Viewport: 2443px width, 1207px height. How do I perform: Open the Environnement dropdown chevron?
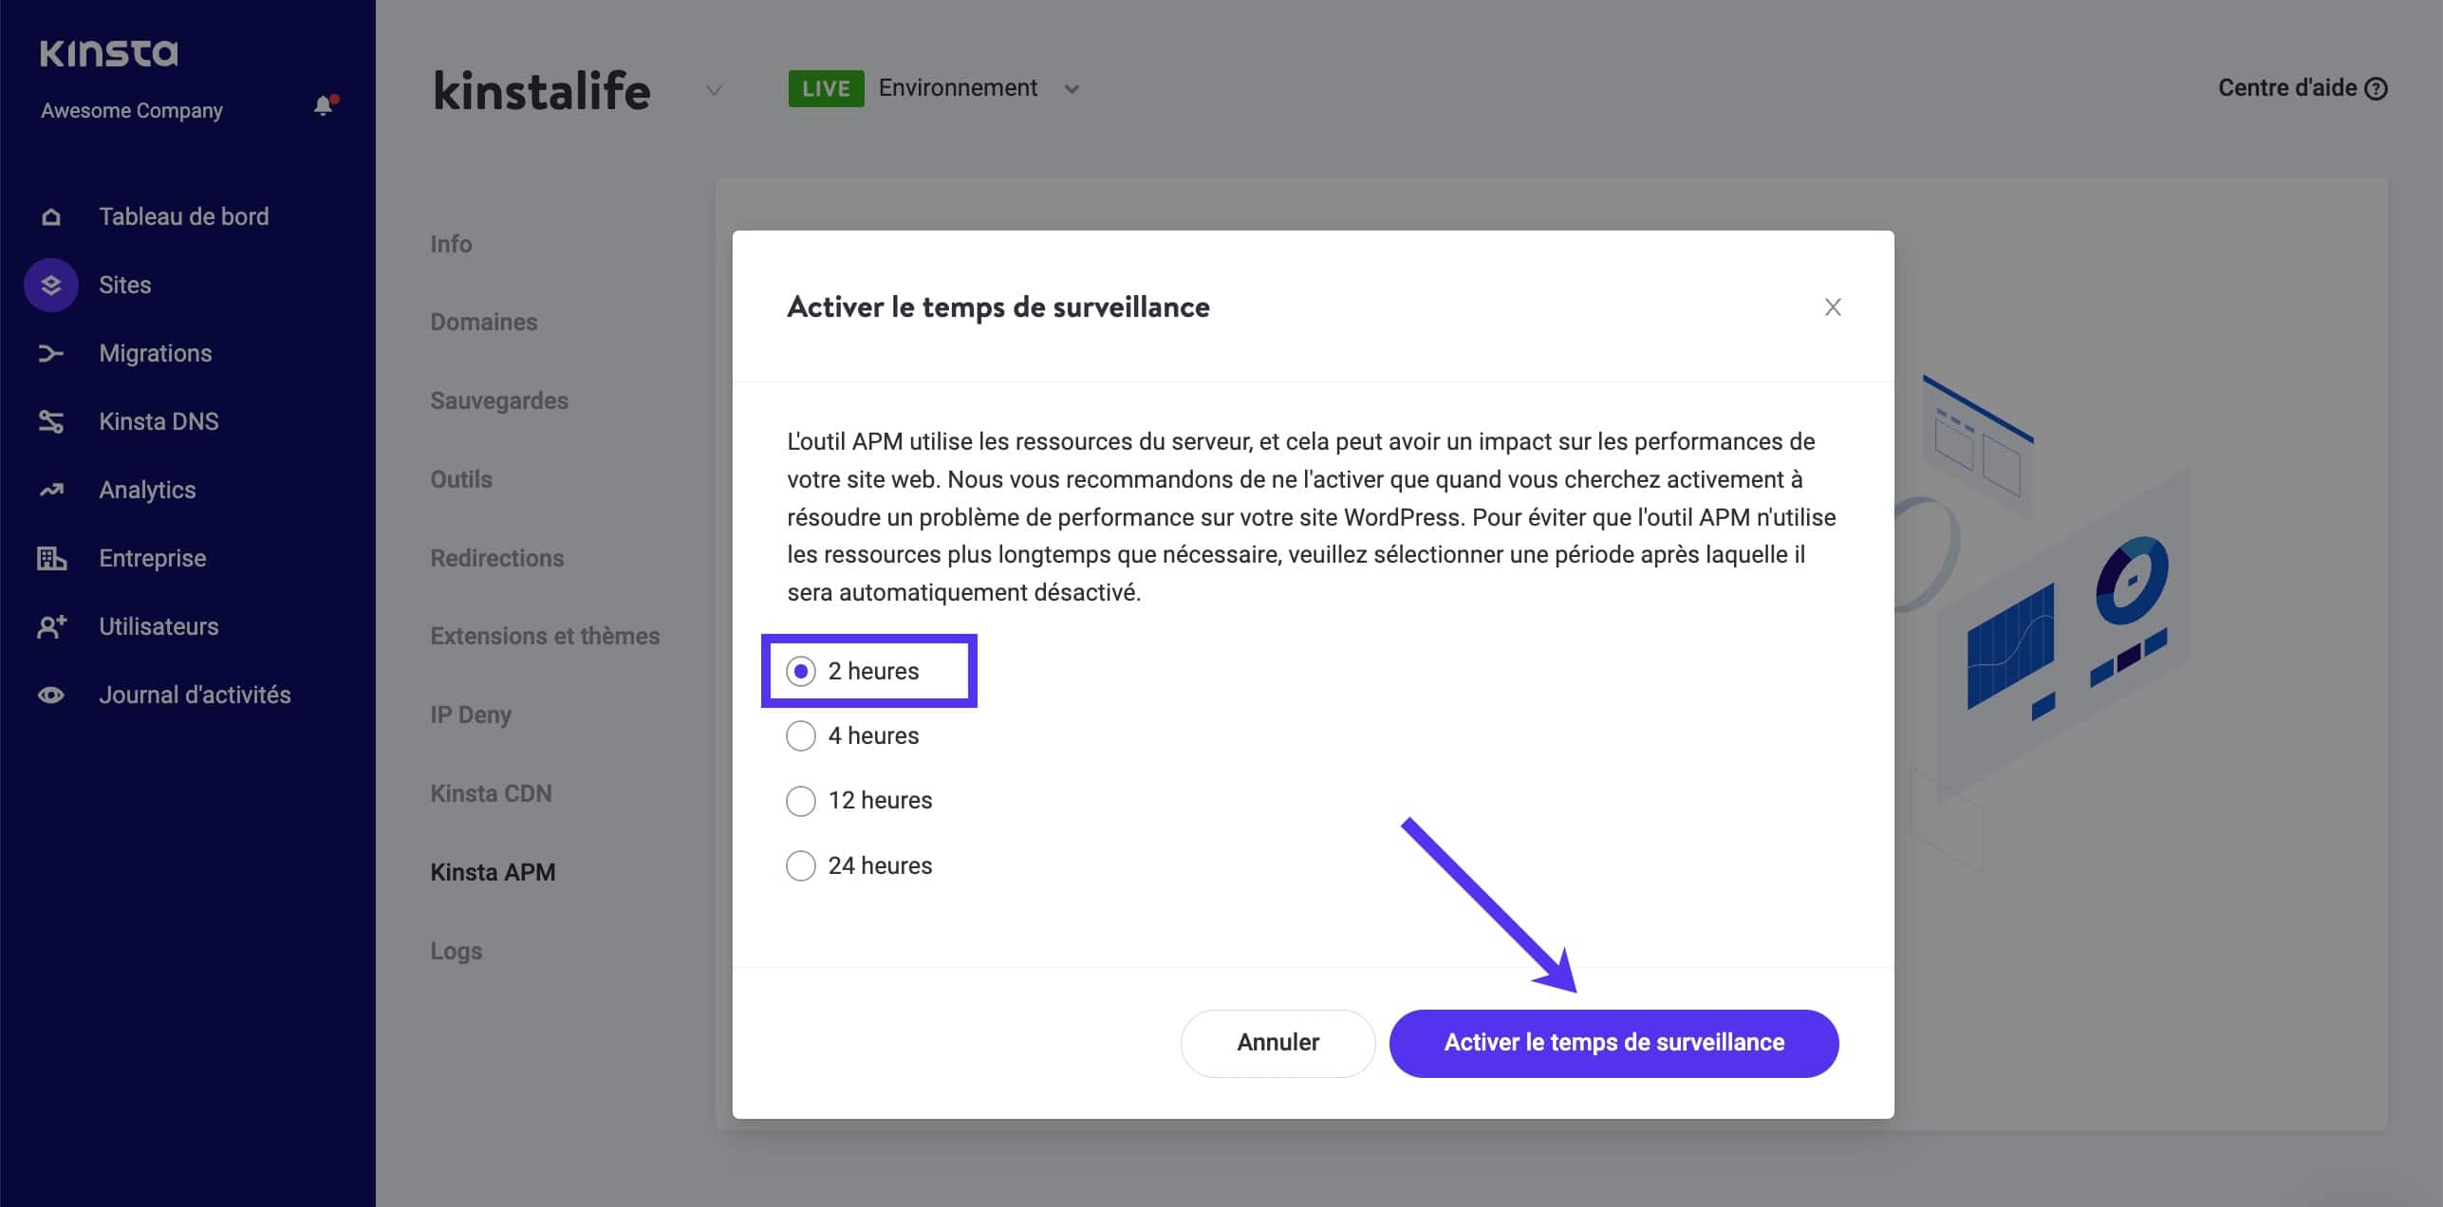pyautogui.click(x=1072, y=89)
